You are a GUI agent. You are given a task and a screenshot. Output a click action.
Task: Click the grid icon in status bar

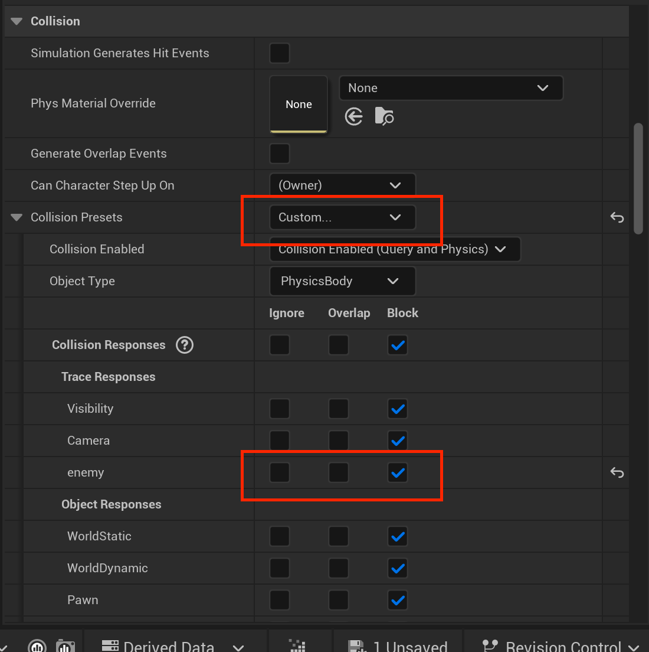coord(297,646)
